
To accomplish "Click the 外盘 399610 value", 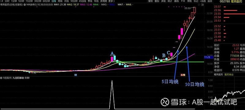I will pyautogui.click(x=235, y=60).
